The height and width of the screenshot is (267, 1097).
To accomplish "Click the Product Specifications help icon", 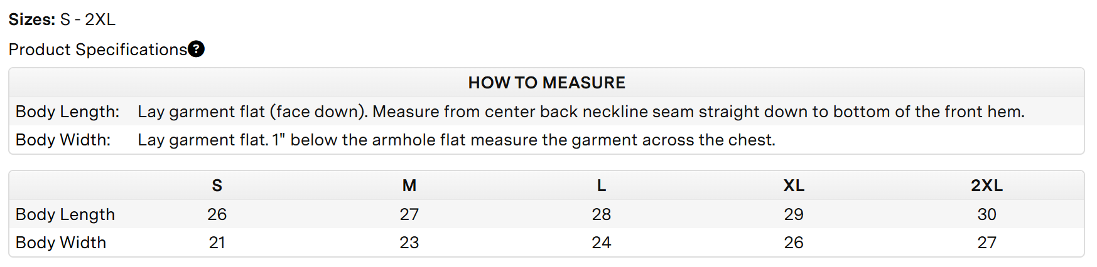I will coord(197,49).
